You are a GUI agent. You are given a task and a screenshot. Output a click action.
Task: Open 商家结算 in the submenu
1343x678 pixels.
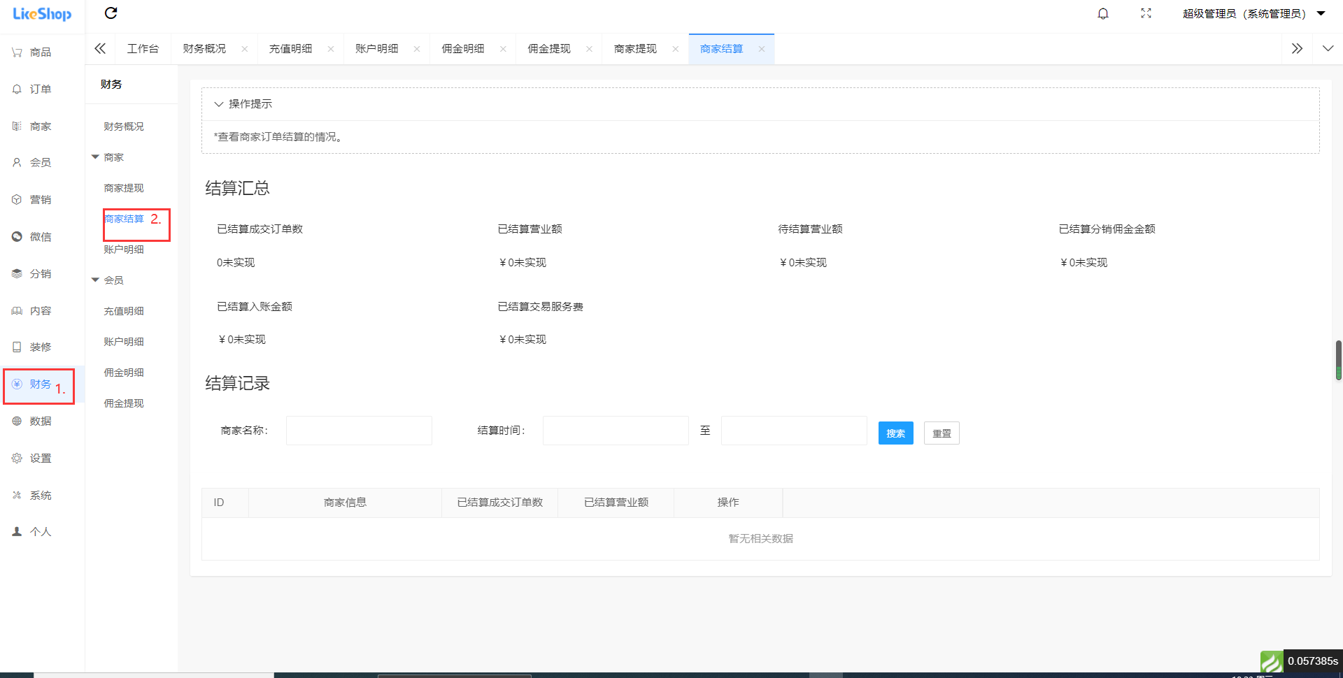(x=124, y=219)
